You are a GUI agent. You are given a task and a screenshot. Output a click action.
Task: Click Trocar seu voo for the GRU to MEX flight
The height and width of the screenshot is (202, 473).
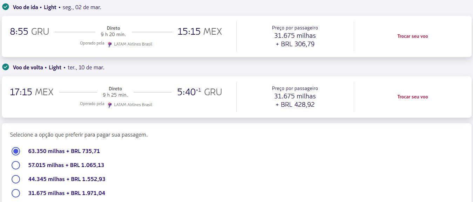pyautogui.click(x=412, y=36)
